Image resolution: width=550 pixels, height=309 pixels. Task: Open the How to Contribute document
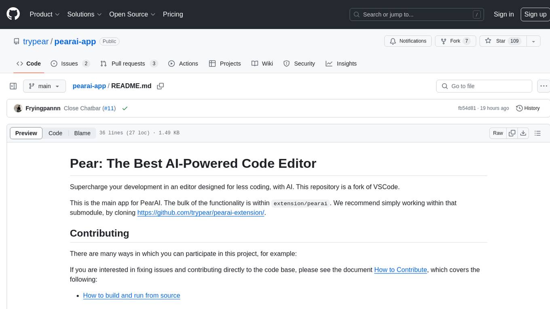click(400, 270)
